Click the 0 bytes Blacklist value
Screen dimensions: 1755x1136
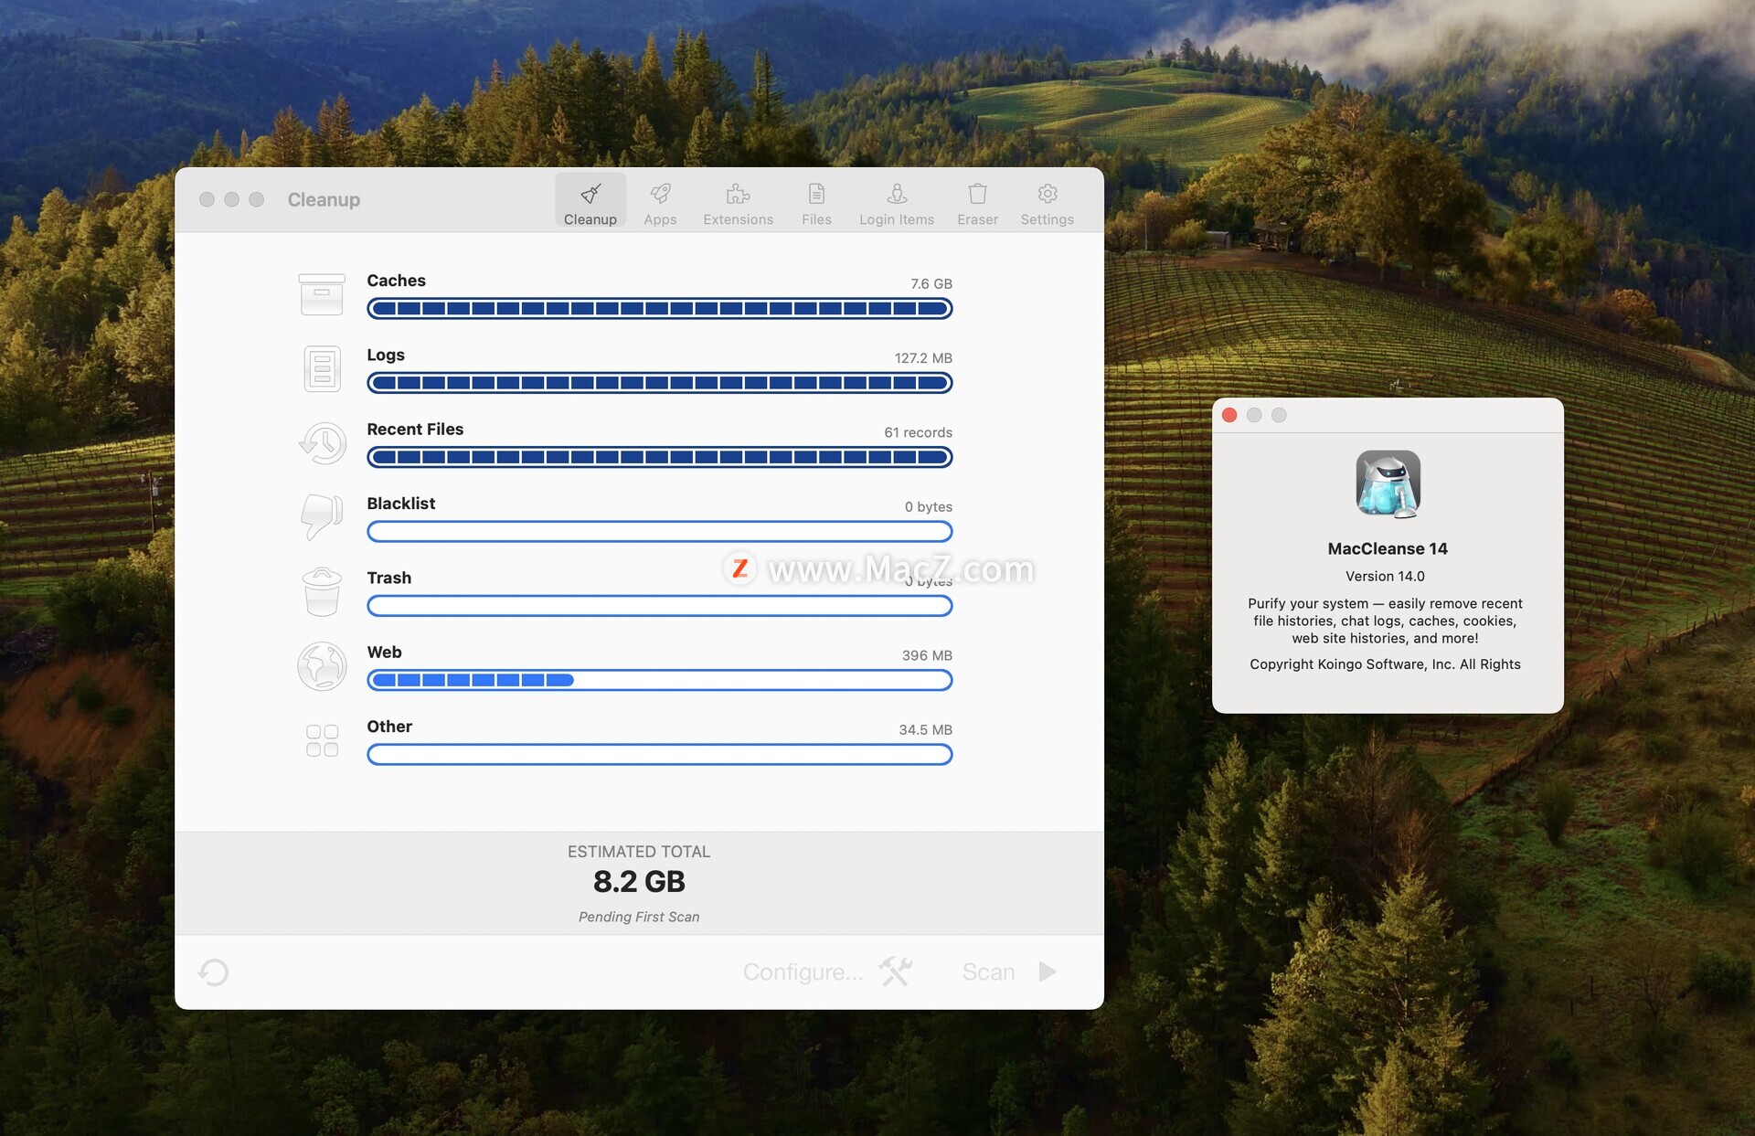coord(928,506)
